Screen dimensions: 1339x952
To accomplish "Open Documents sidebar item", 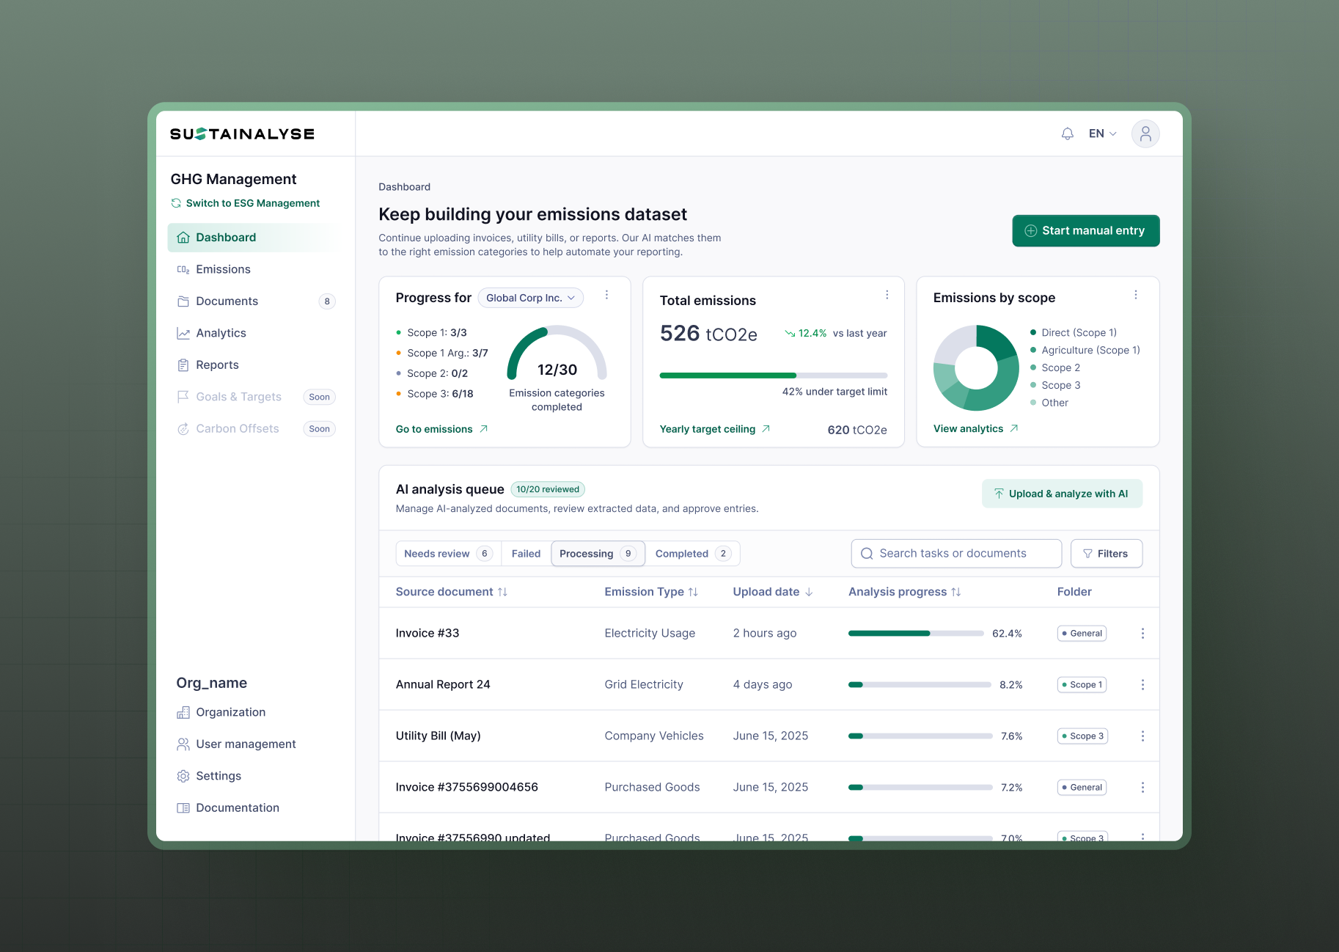I will coord(254,301).
